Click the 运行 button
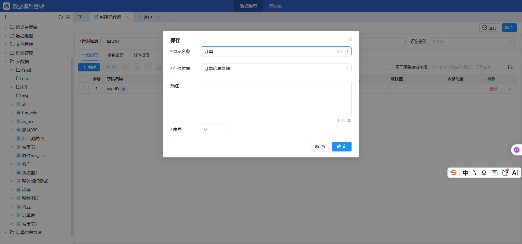This screenshot has height=244, width=522. tap(489, 27)
